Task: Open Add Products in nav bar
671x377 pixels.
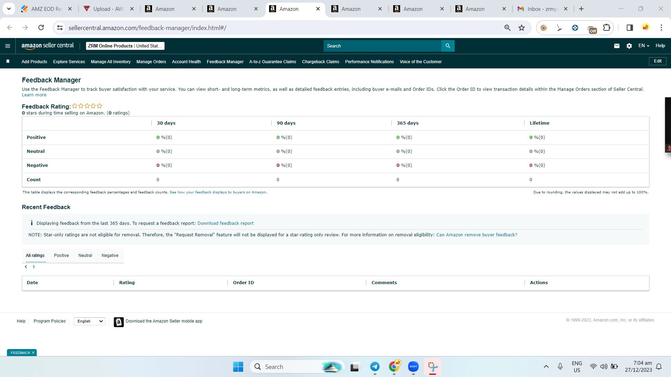Action: pos(34,62)
